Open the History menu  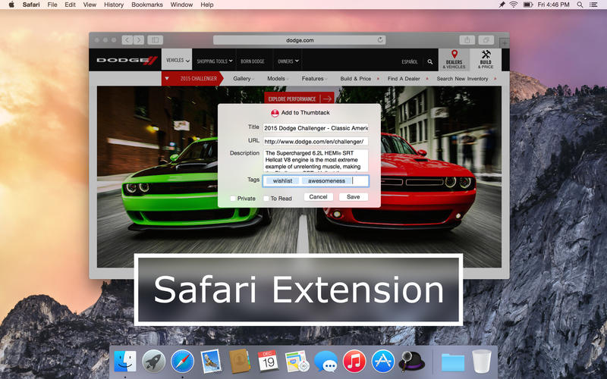(x=114, y=5)
